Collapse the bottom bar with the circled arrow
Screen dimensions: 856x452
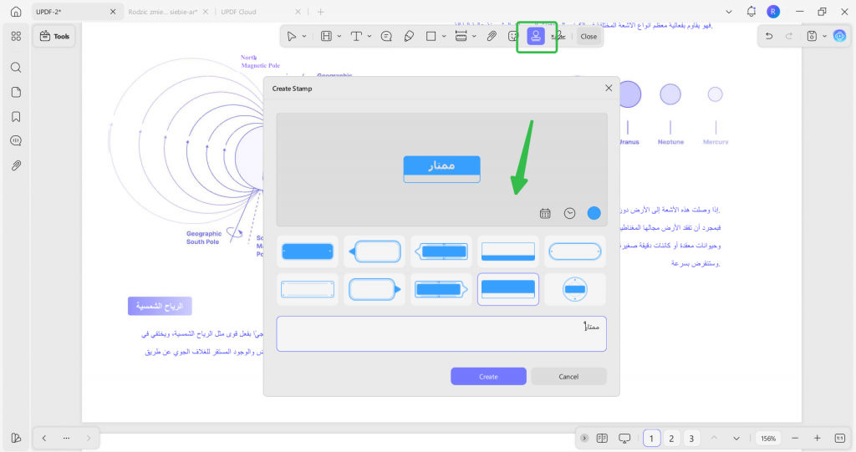(584, 438)
